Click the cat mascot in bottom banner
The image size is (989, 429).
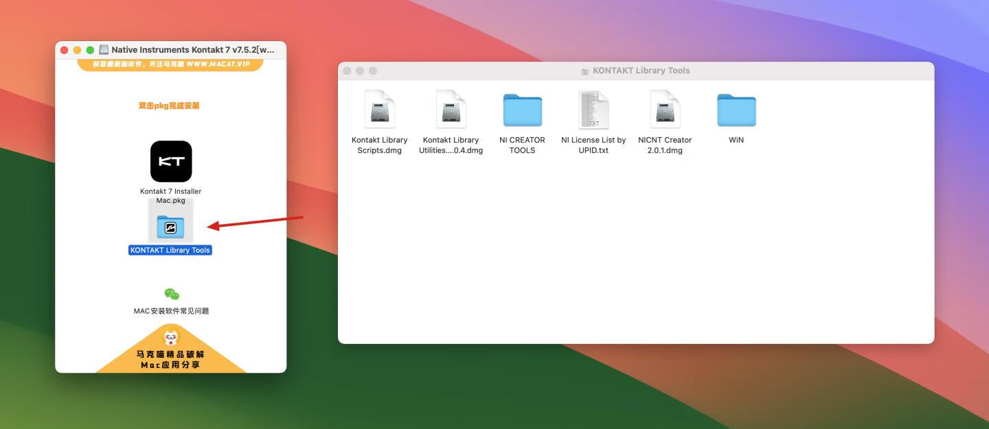[171, 337]
